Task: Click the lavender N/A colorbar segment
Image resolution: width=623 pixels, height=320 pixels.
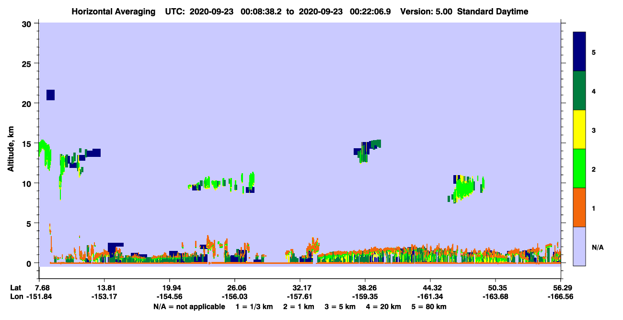Action: 579,246
